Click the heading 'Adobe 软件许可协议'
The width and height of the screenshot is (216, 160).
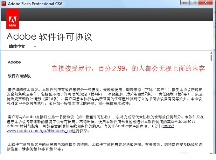point(49,37)
